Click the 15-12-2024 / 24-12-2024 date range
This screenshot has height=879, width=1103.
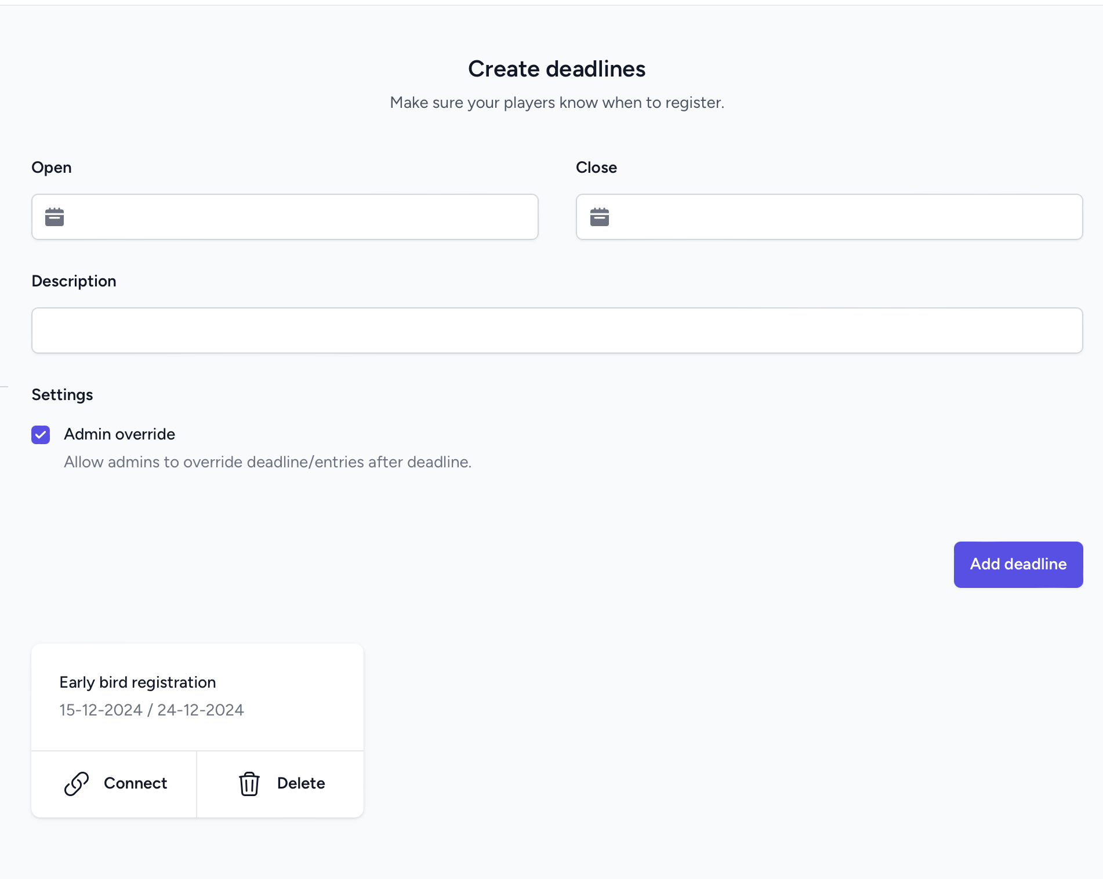click(x=151, y=710)
